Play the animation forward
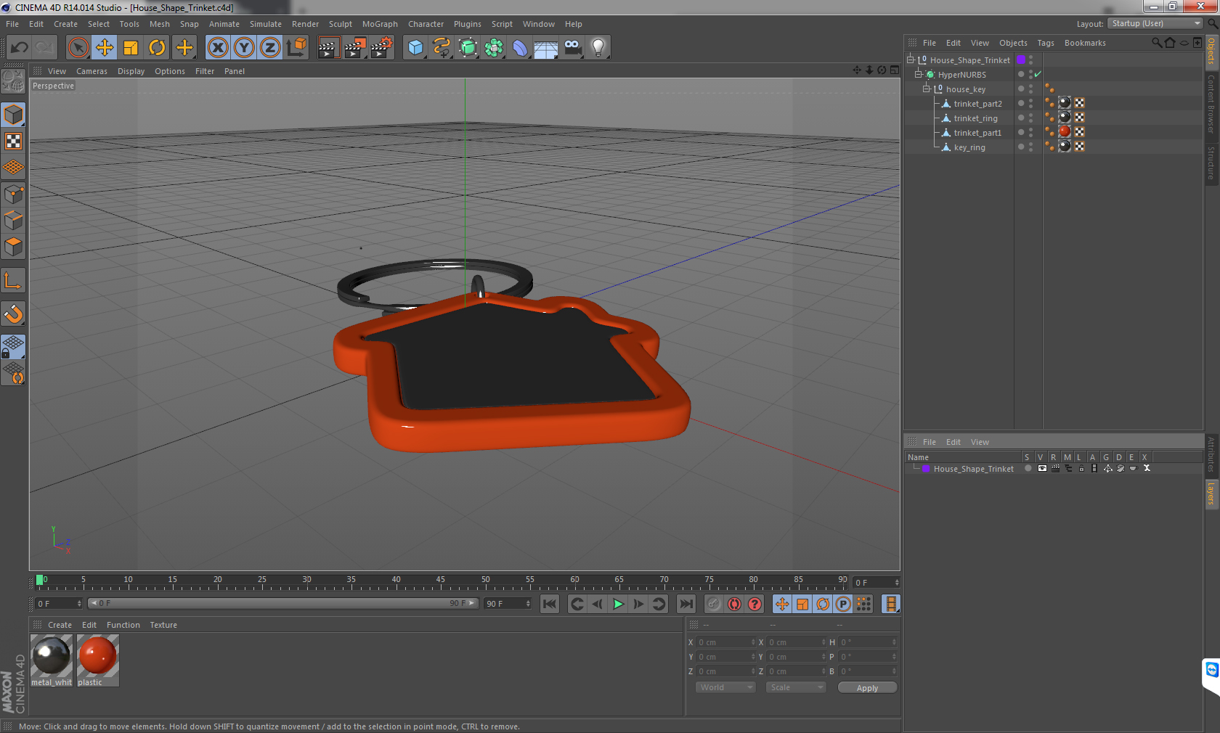Viewport: 1220px width, 733px height. (x=618, y=604)
